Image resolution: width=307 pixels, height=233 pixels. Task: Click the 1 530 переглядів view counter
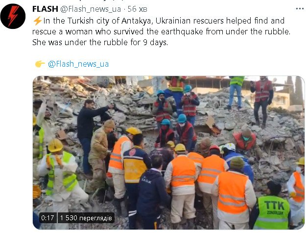[86, 218]
